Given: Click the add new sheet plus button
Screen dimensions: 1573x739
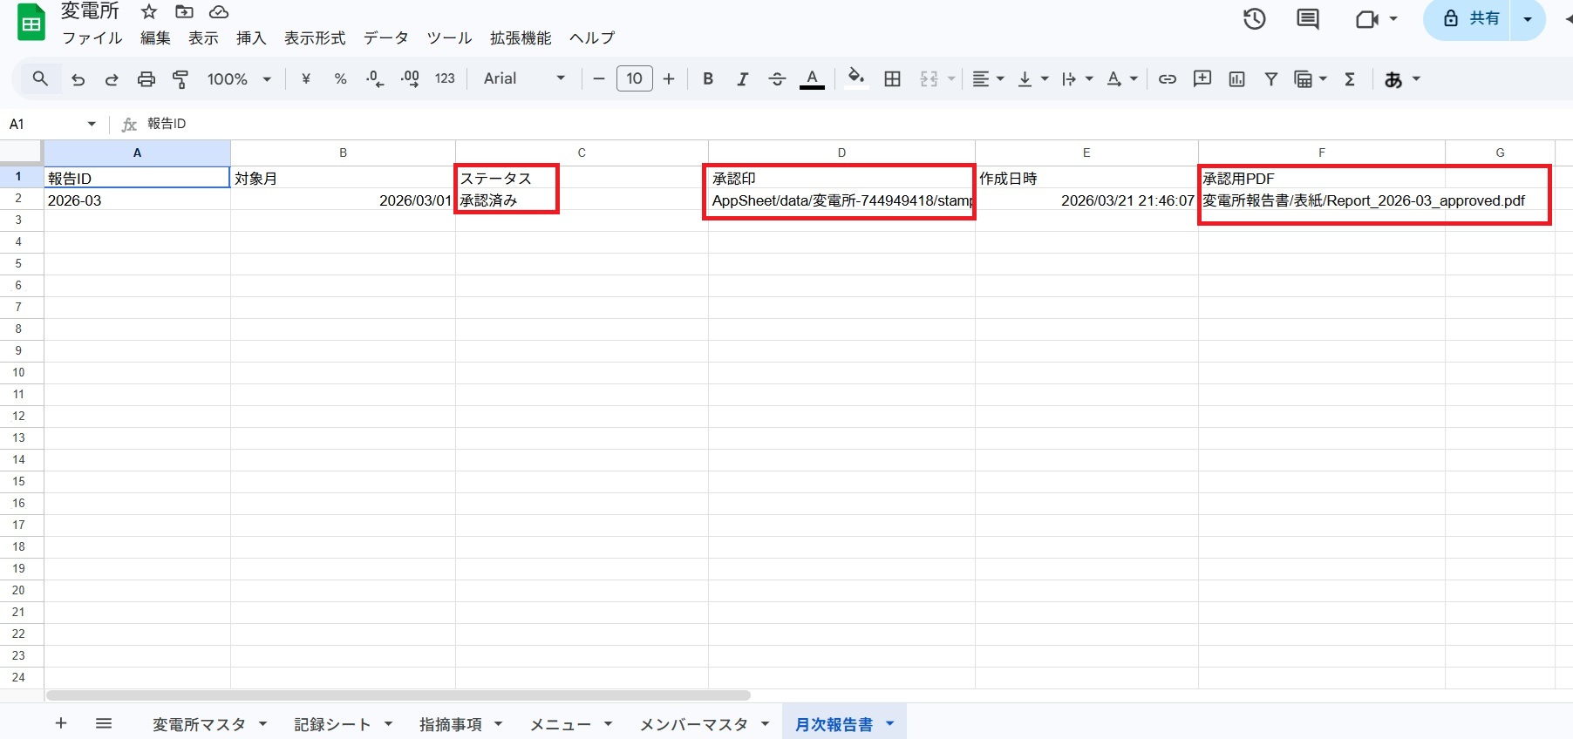Looking at the screenshot, I should point(61,723).
